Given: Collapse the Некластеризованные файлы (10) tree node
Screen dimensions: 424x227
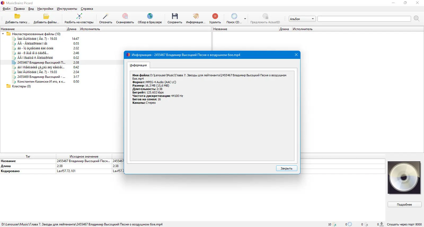Looking at the screenshot, I should click(3, 34).
